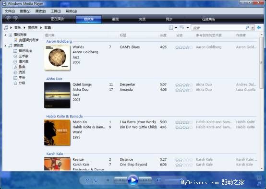Click the Worlds album cover thumbnail
The width and height of the screenshot is (266, 189).
[x=57, y=58]
